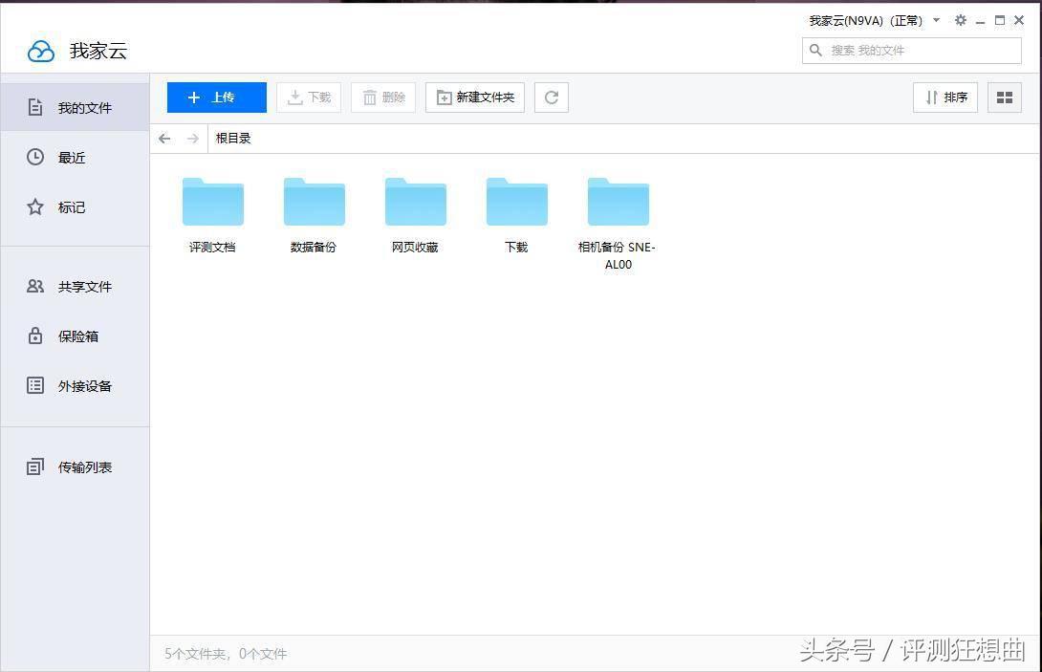The image size is (1042, 672).
Task: Open the 相机备份 SNE-AL00 folder
Action: (617, 201)
